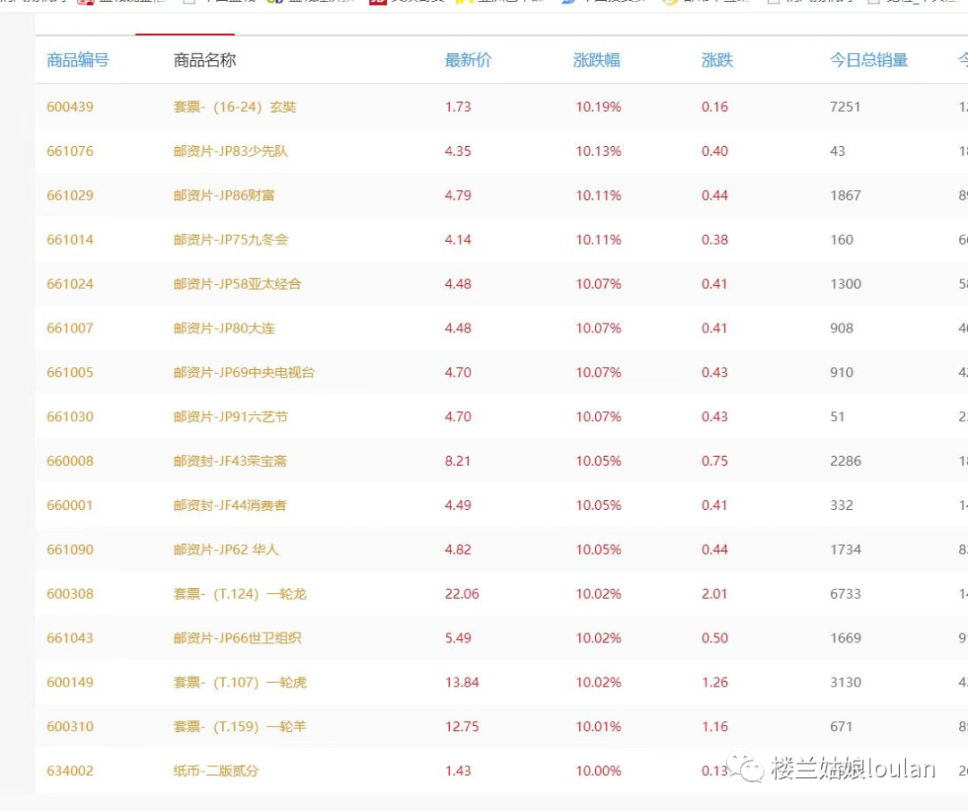
Task: Select latest price 22.06
Action: (462, 594)
